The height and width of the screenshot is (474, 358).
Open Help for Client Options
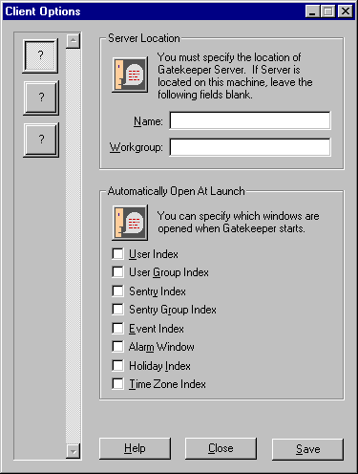[135, 448]
